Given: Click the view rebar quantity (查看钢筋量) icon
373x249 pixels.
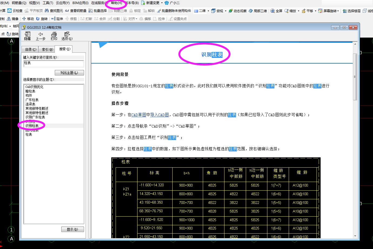Looking at the screenshot, I should tap(67, 11).
